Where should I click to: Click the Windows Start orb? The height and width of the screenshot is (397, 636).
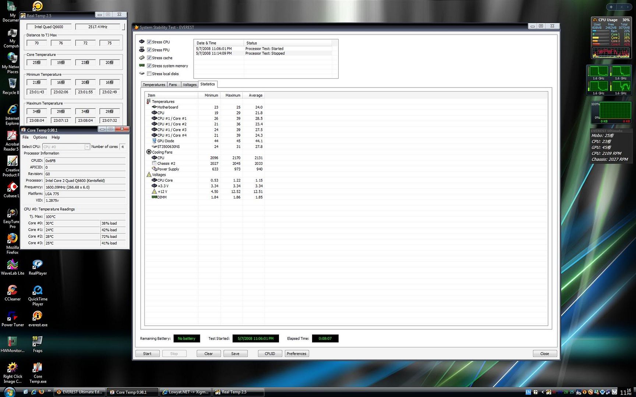(x=9, y=392)
